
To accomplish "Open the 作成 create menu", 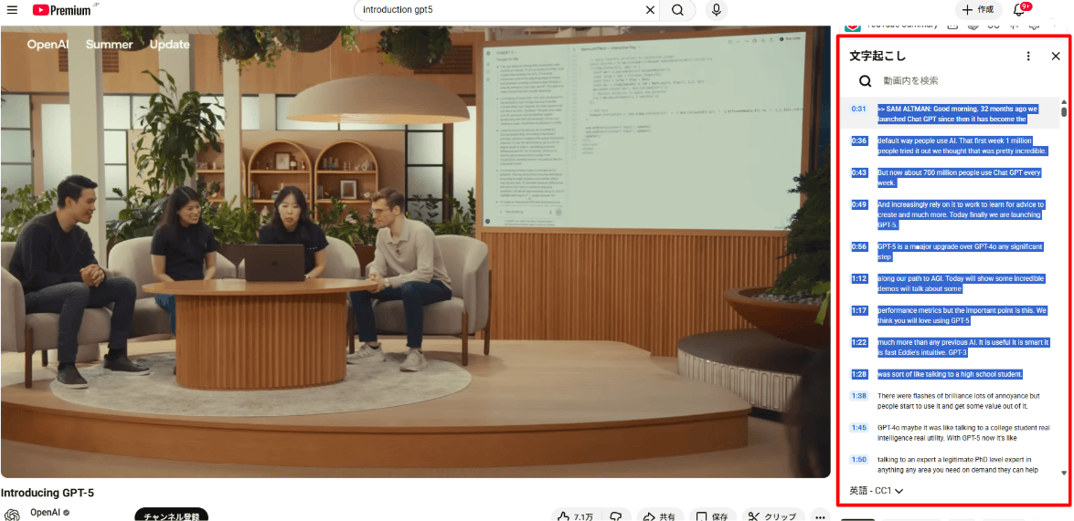I will (x=978, y=10).
